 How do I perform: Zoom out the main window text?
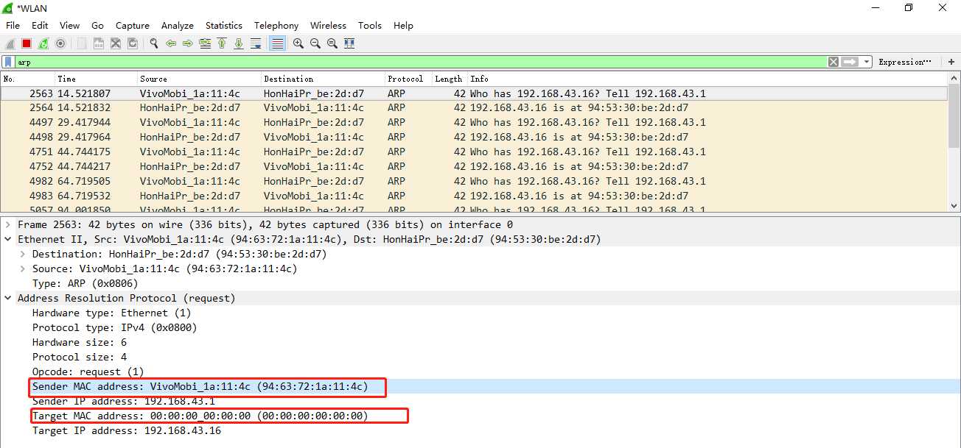pyautogui.click(x=315, y=43)
